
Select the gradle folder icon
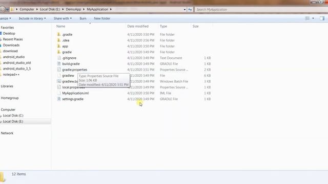click(x=59, y=52)
